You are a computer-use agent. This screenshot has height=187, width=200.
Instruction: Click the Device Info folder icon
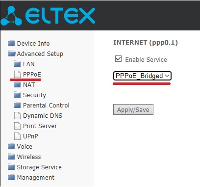11,43
